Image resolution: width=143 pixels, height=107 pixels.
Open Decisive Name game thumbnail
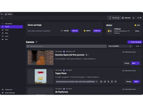41,58
